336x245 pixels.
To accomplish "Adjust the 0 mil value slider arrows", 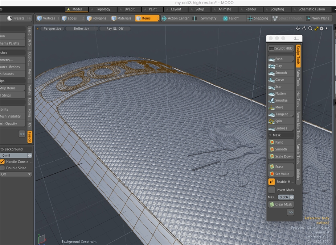I will pyautogui.click(x=30, y=155).
